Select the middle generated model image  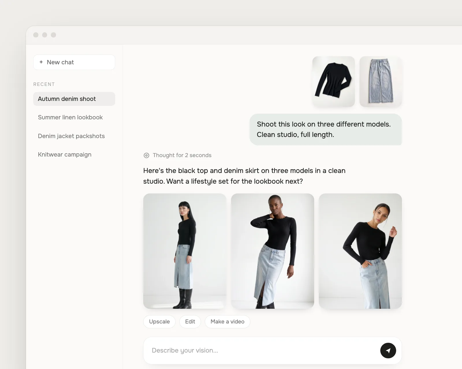(x=273, y=251)
